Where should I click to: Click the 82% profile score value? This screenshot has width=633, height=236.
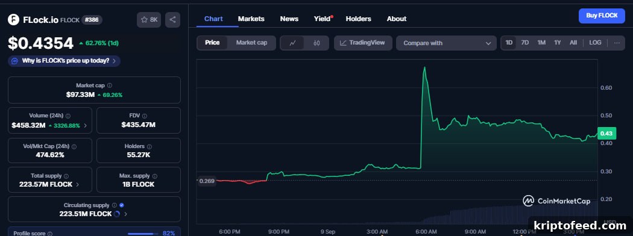(x=169, y=233)
